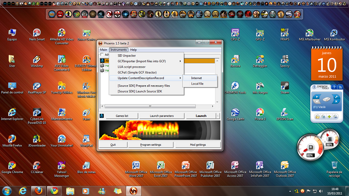Open the Equipo desktop icon
Viewport: 349px width, 196px height.
click(x=12, y=35)
